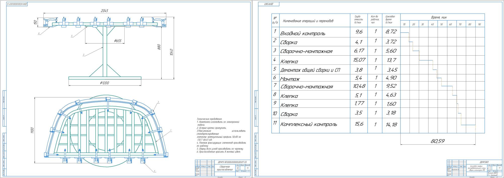Select cycle time 9,52
Image resolution: width=504 pixels, height=178 pixels.
(x=391, y=86)
